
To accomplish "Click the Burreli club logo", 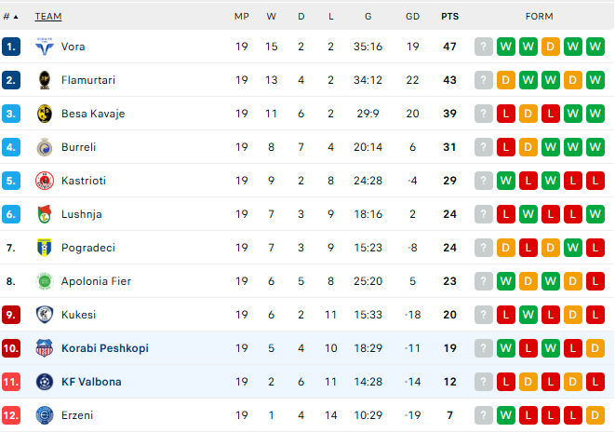I will (x=44, y=147).
